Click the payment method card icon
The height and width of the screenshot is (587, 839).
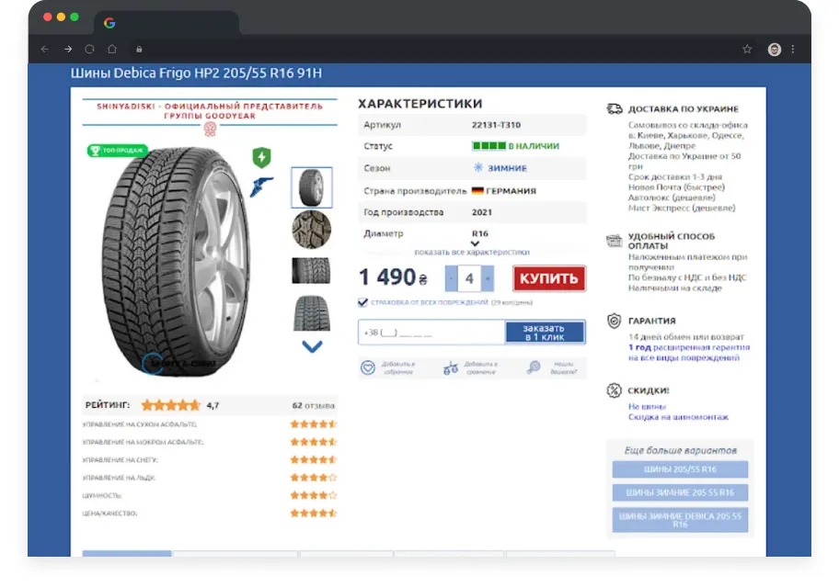coord(615,241)
